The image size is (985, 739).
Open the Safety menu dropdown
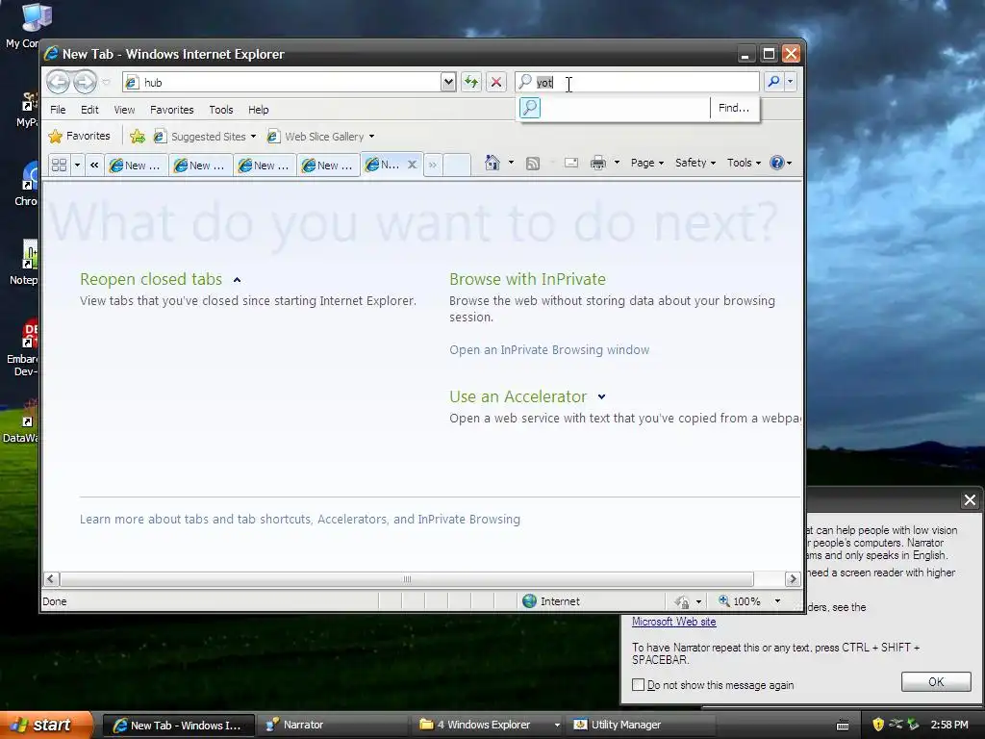pos(695,163)
